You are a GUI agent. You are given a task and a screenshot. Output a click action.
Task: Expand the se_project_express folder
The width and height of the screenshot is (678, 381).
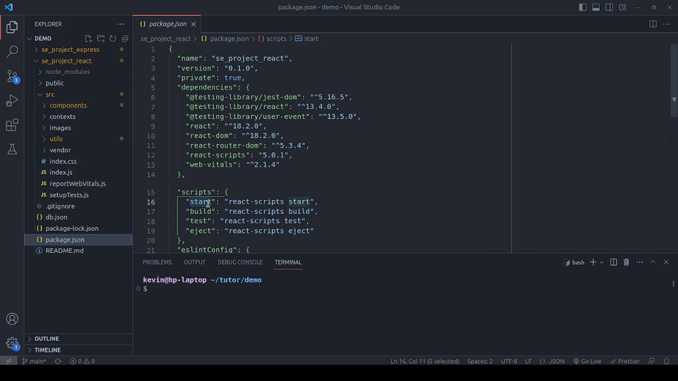[70, 50]
